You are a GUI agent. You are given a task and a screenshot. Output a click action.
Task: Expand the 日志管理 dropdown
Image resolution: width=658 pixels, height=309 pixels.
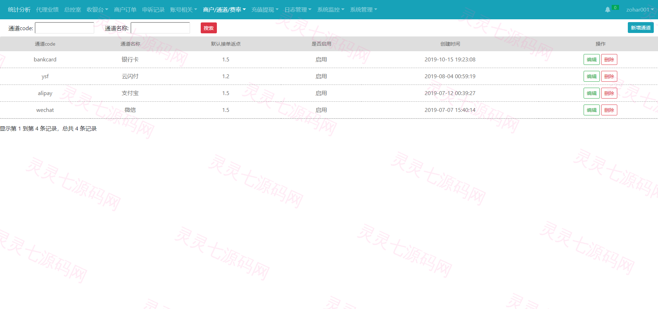click(x=298, y=10)
